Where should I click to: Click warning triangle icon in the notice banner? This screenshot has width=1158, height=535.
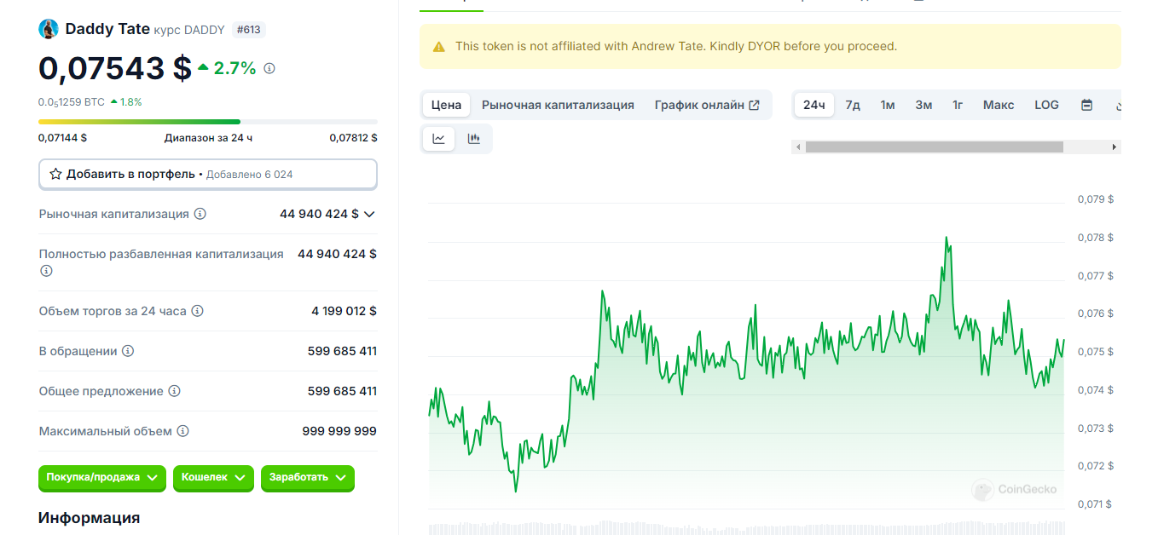click(439, 47)
